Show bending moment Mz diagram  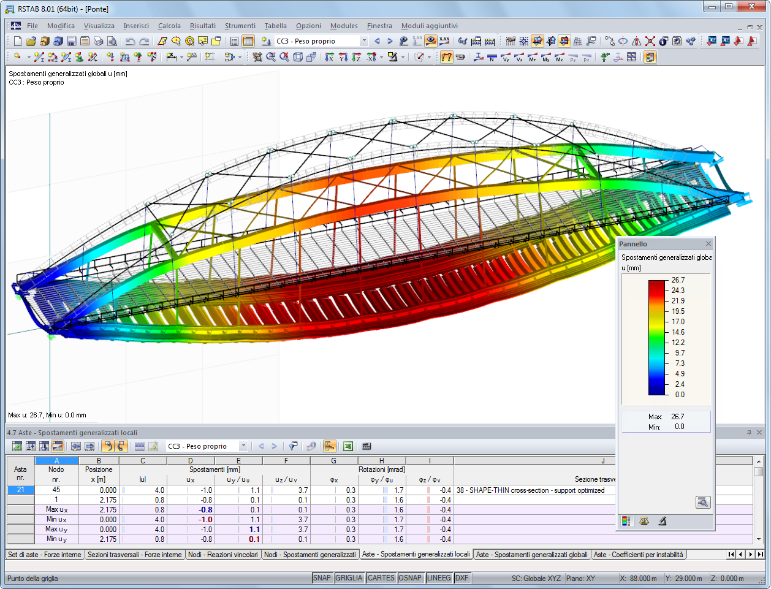click(560, 57)
